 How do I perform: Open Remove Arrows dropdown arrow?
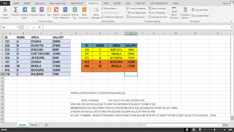[146, 17]
